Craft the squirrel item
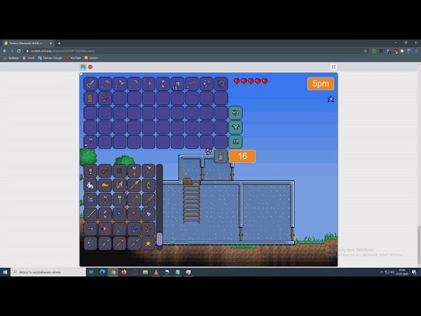 (120, 185)
